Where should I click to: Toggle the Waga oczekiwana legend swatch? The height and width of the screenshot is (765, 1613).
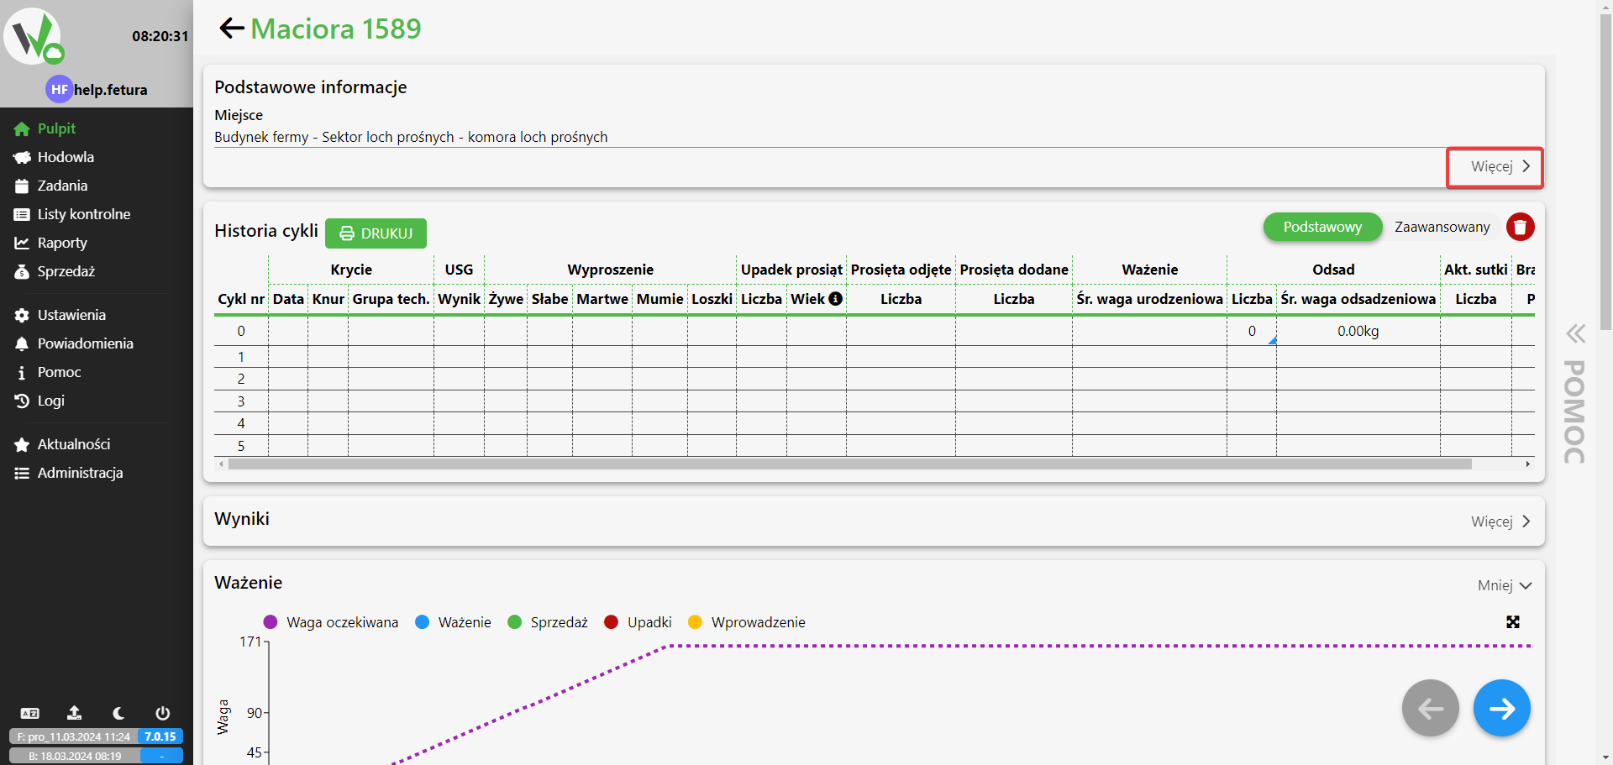click(x=271, y=622)
